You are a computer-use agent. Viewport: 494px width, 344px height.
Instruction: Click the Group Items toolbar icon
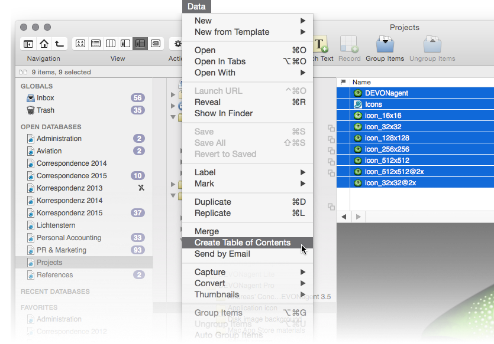click(x=385, y=44)
